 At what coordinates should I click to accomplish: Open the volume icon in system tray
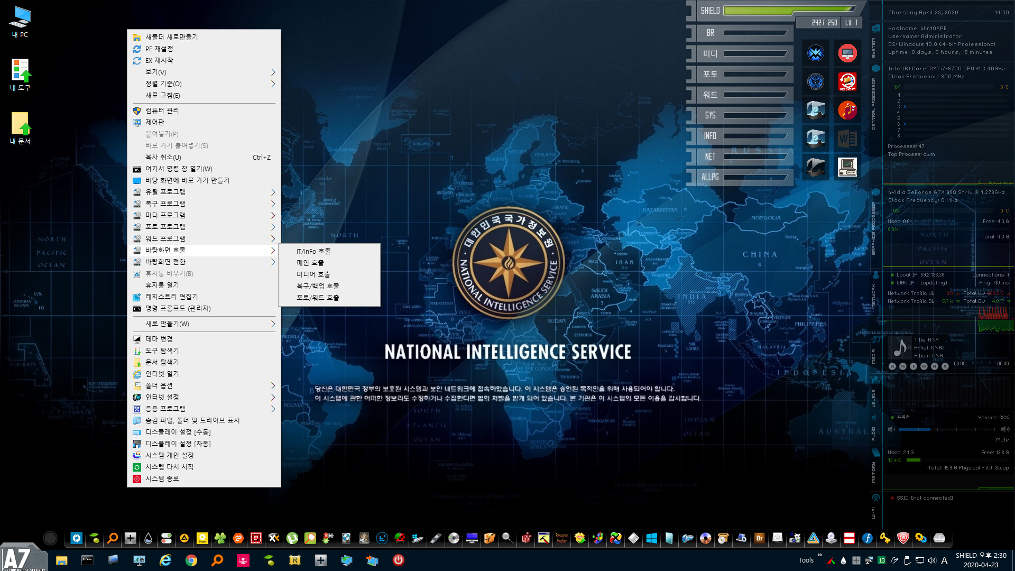(931, 560)
